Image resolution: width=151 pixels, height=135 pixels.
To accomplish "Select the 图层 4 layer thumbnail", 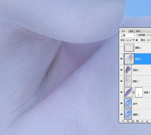I will (128, 81).
